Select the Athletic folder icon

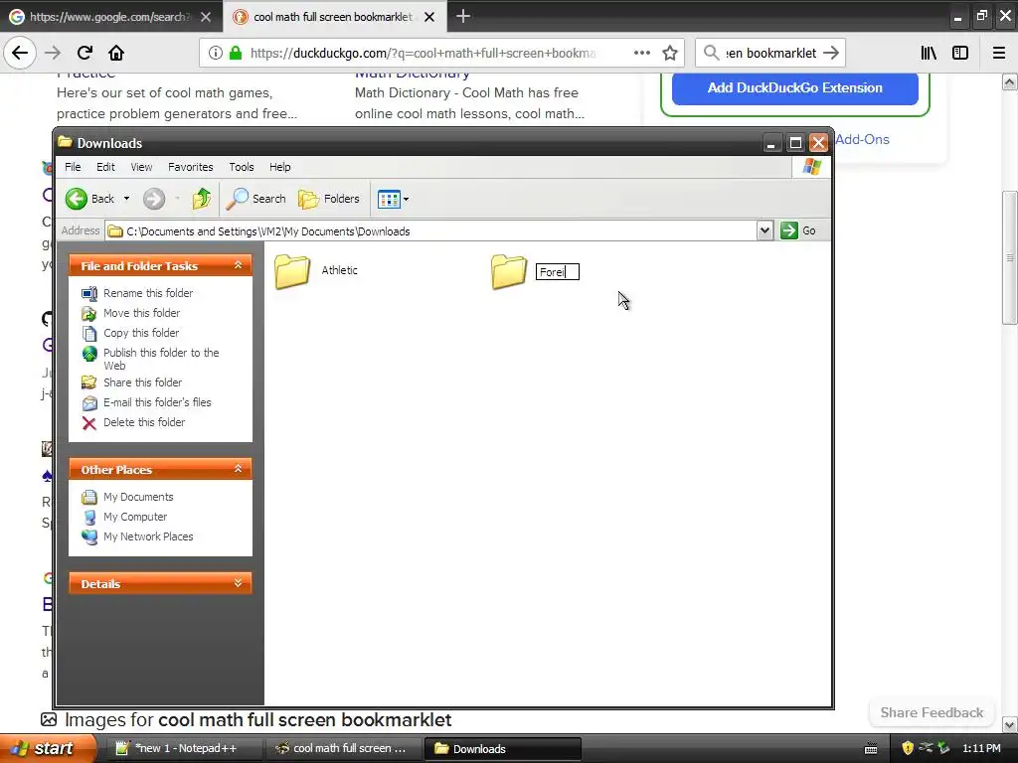pyautogui.click(x=292, y=271)
